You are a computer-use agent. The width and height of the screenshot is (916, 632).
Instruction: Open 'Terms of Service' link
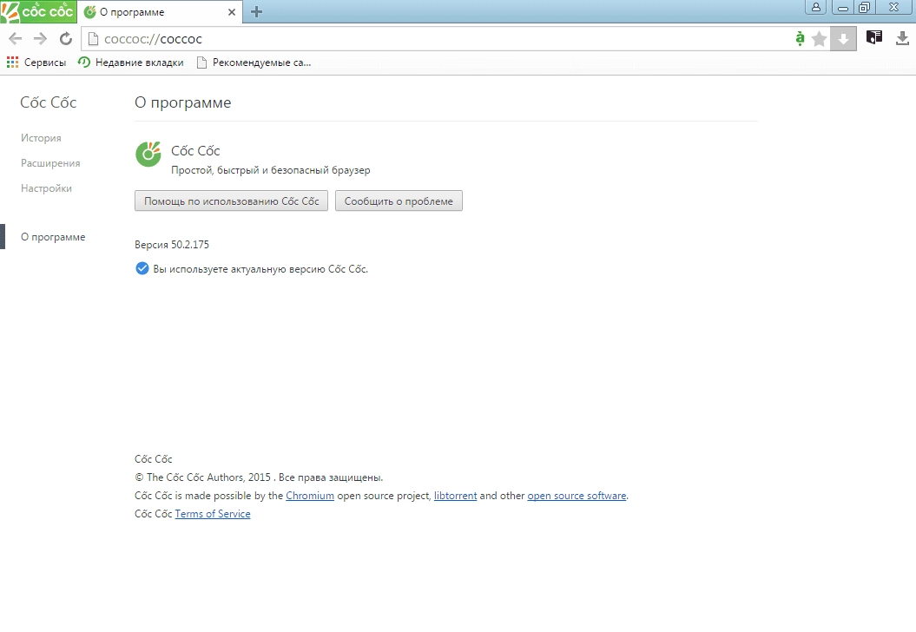click(x=213, y=513)
